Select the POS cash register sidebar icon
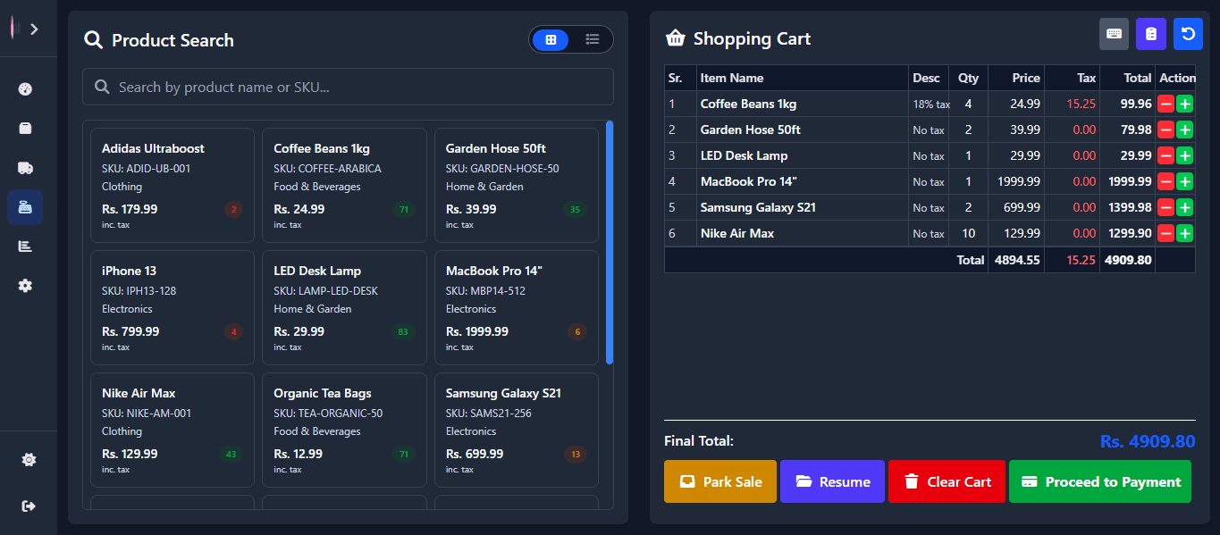The width and height of the screenshot is (1220, 535). pos(25,207)
